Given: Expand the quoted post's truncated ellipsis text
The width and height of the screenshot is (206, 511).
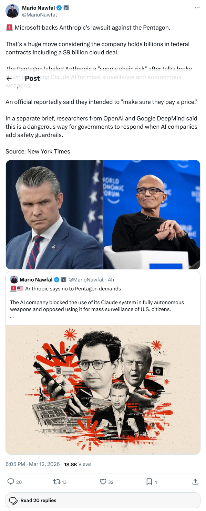Looking at the screenshot, I should point(12,316).
